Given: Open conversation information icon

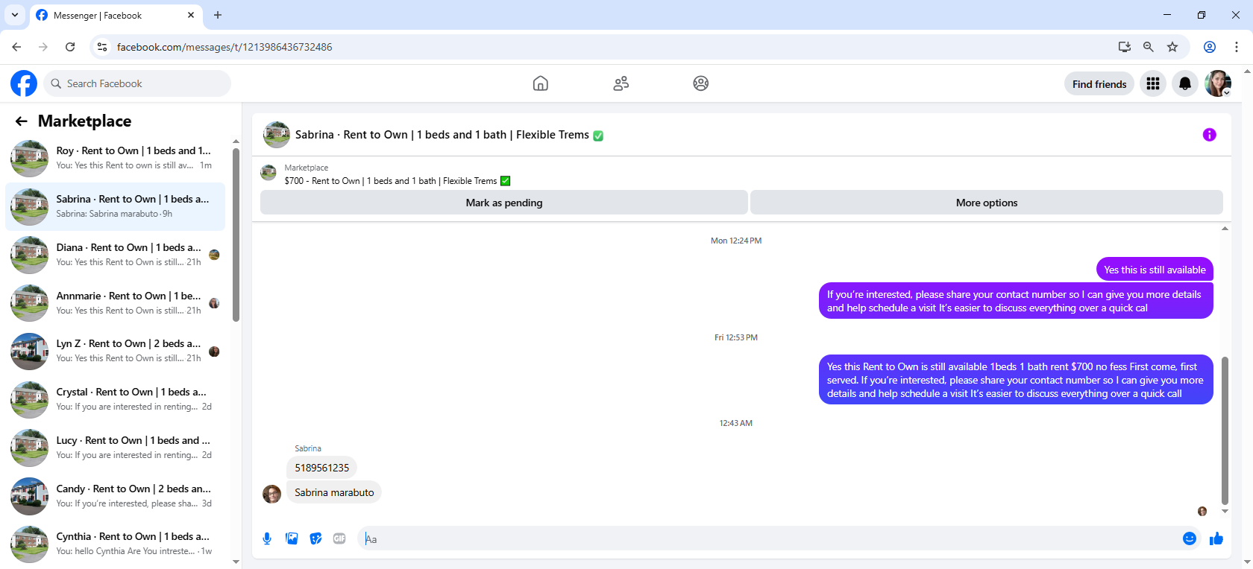Looking at the screenshot, I should point(1210,135).
